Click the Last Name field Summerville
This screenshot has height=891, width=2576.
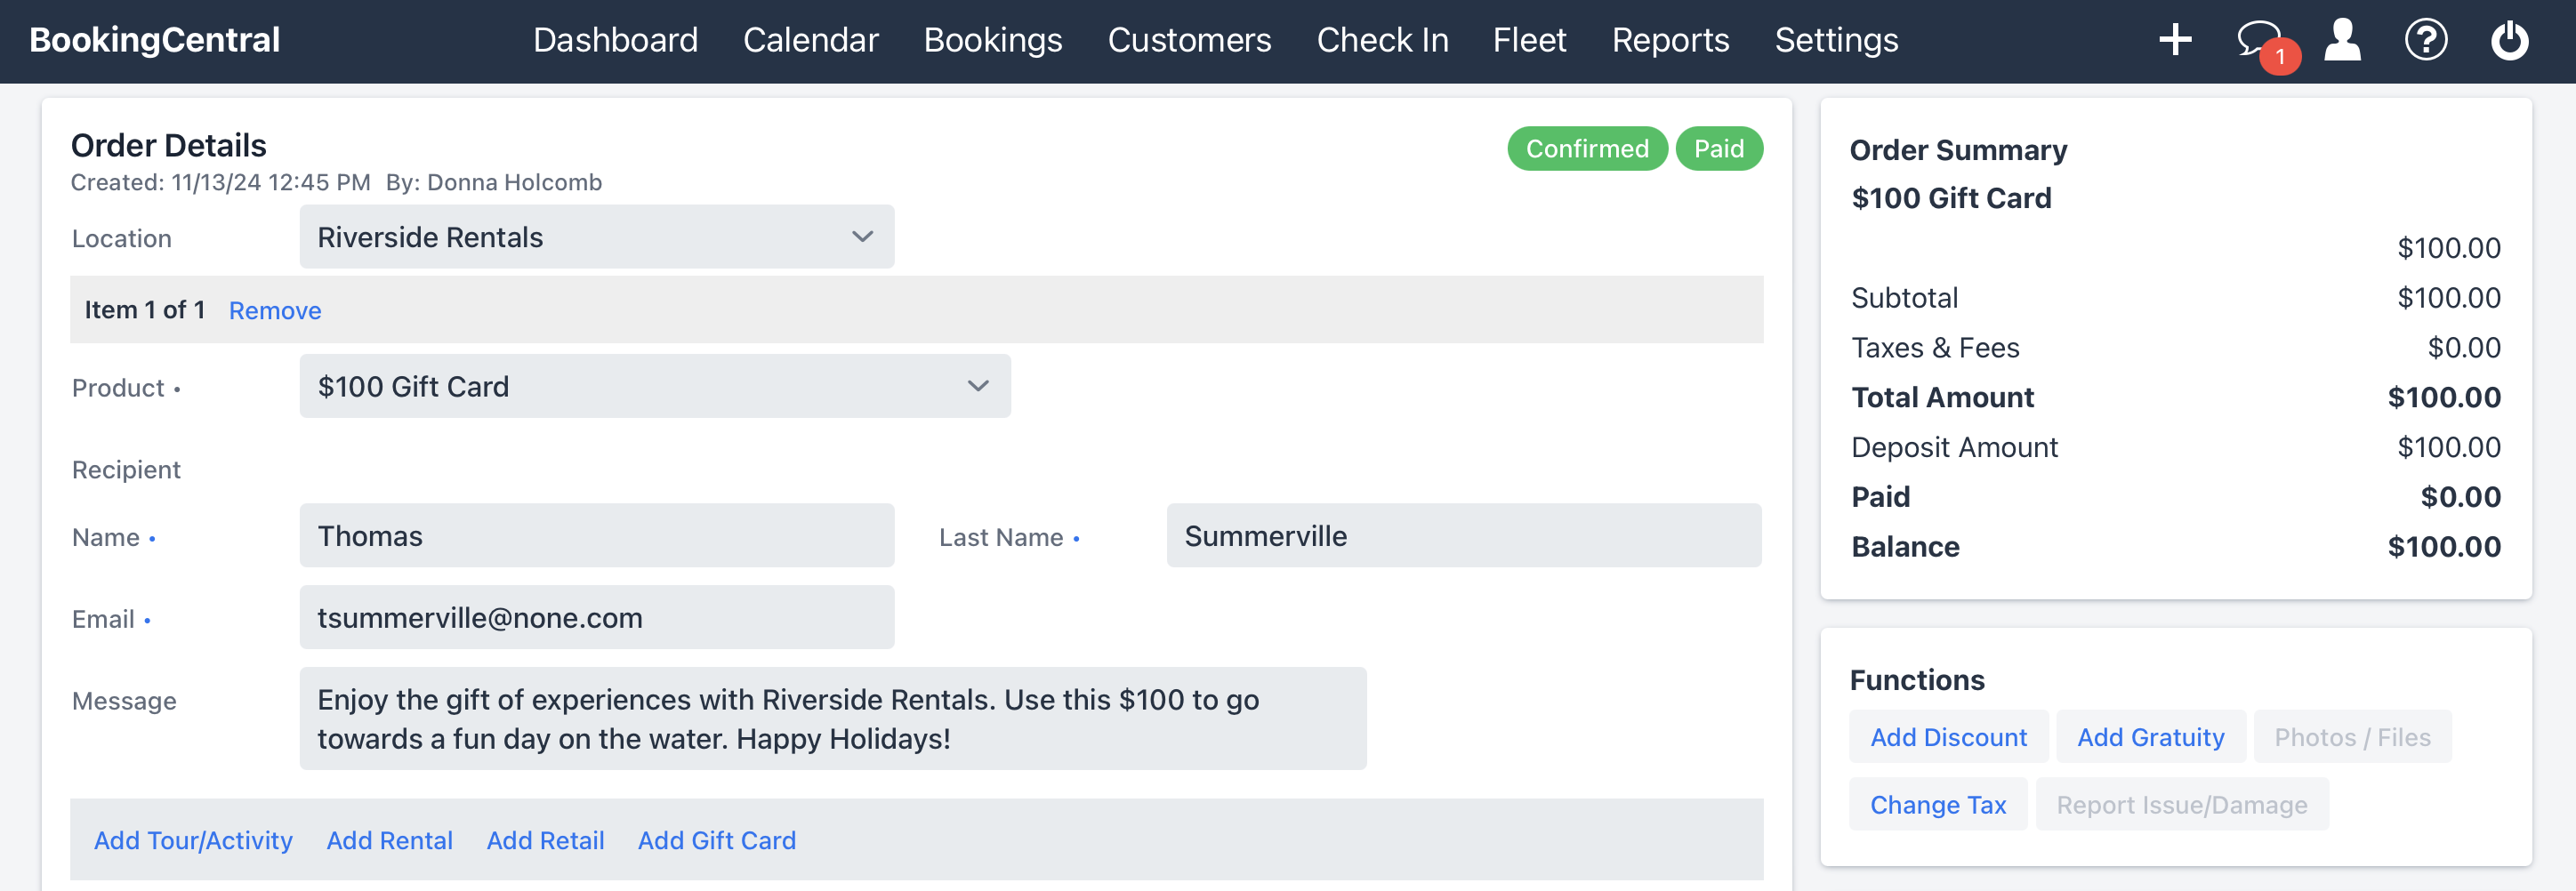click(x=1464, y=536)
